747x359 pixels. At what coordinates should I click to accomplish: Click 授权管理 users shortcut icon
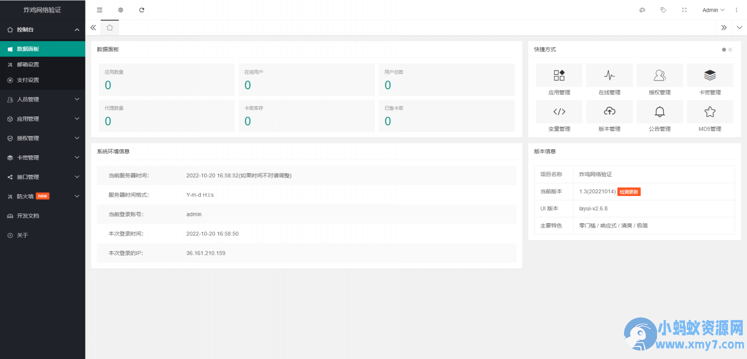(660, 75)
